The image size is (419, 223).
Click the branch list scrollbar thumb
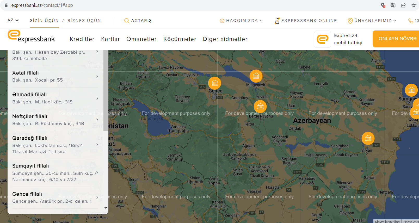pos(106,91)
